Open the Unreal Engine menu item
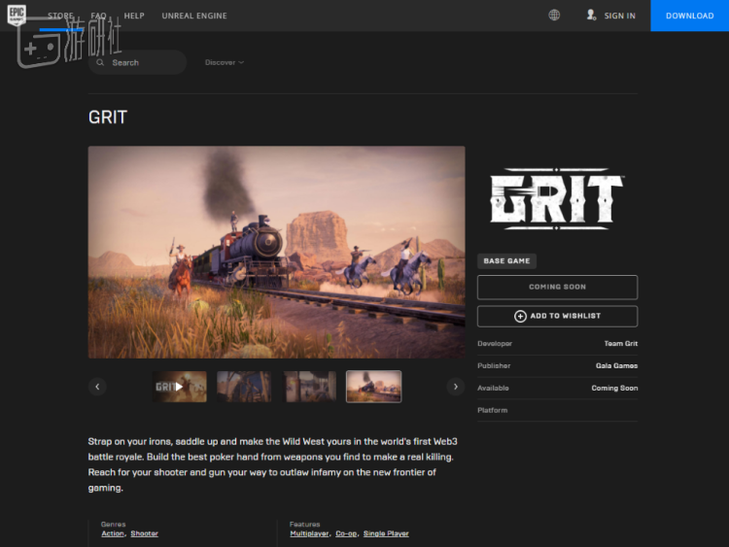Screen dimensions: 729x547 194,16
